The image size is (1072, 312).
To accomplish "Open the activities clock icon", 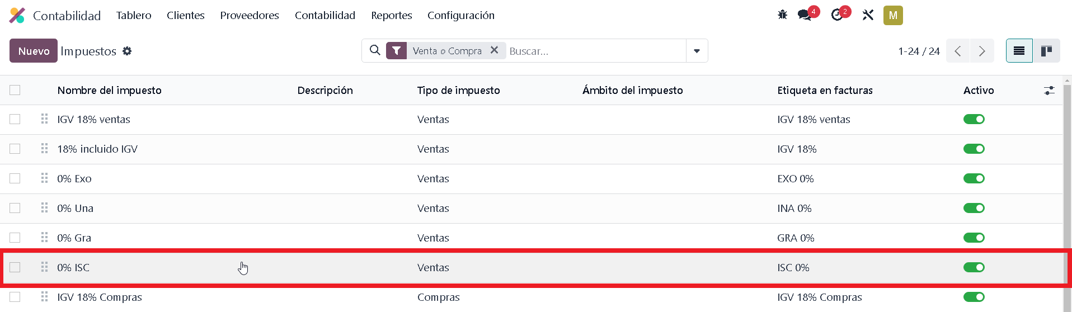I will coord(838,15).
